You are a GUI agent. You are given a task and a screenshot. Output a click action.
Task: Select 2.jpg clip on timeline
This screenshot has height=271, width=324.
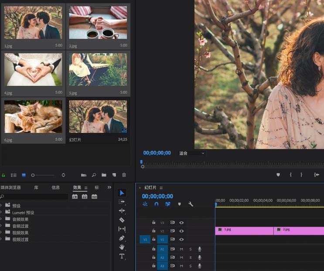click(299, 231)
